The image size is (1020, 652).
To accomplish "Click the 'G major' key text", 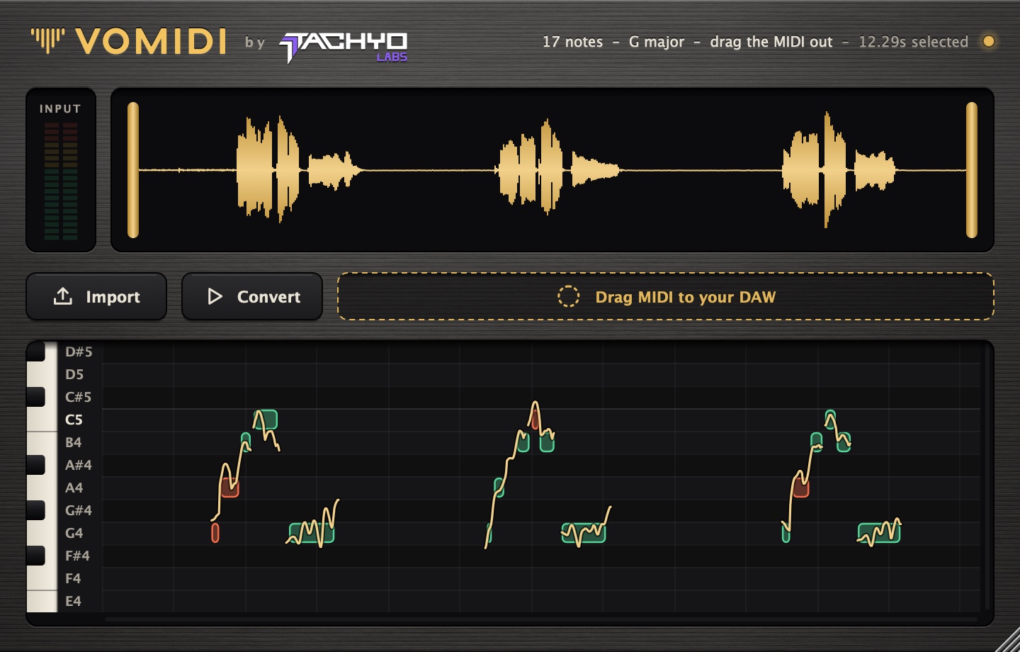I will click(x=657, y=42).
